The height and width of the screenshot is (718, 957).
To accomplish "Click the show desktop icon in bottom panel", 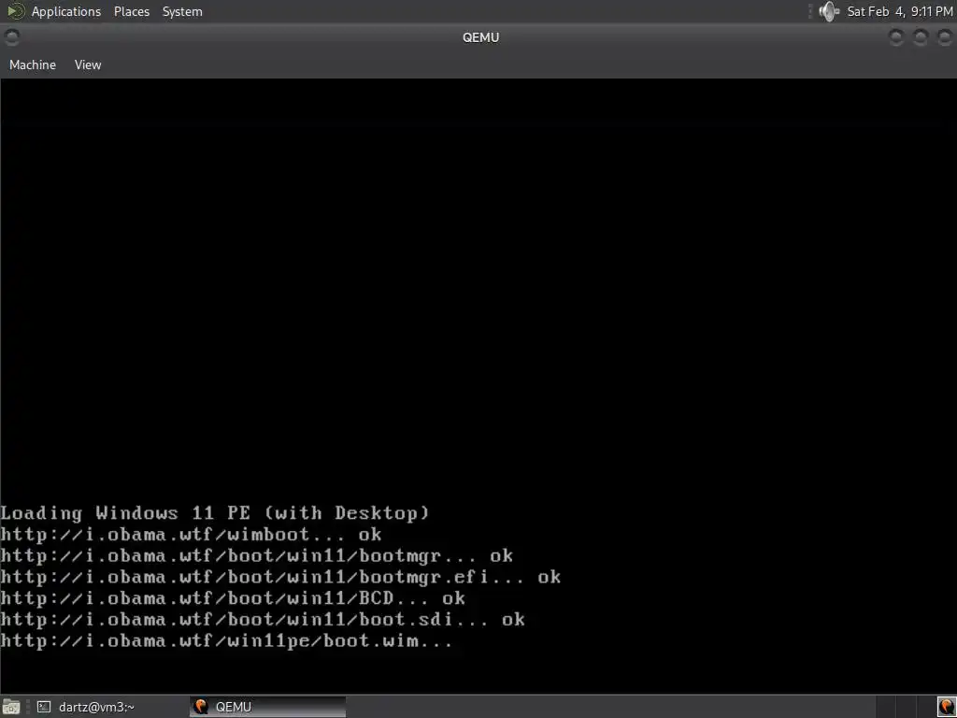I will point(11,707).
